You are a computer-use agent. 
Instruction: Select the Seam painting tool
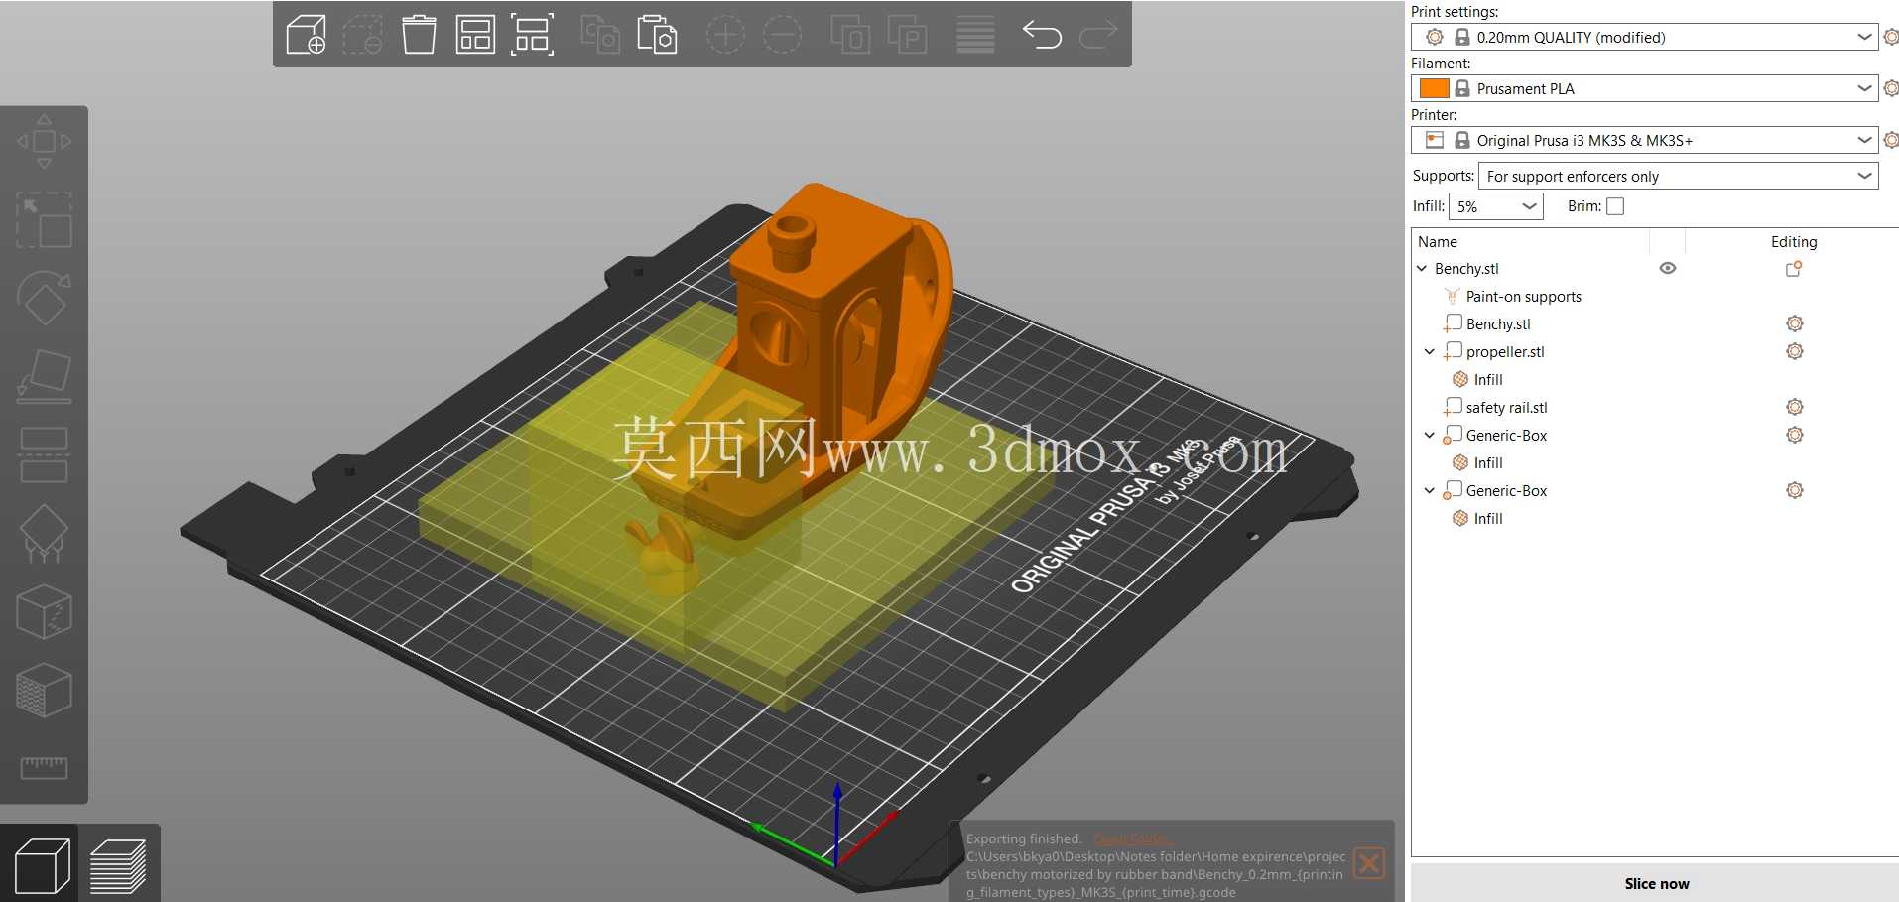pos(44,611)
